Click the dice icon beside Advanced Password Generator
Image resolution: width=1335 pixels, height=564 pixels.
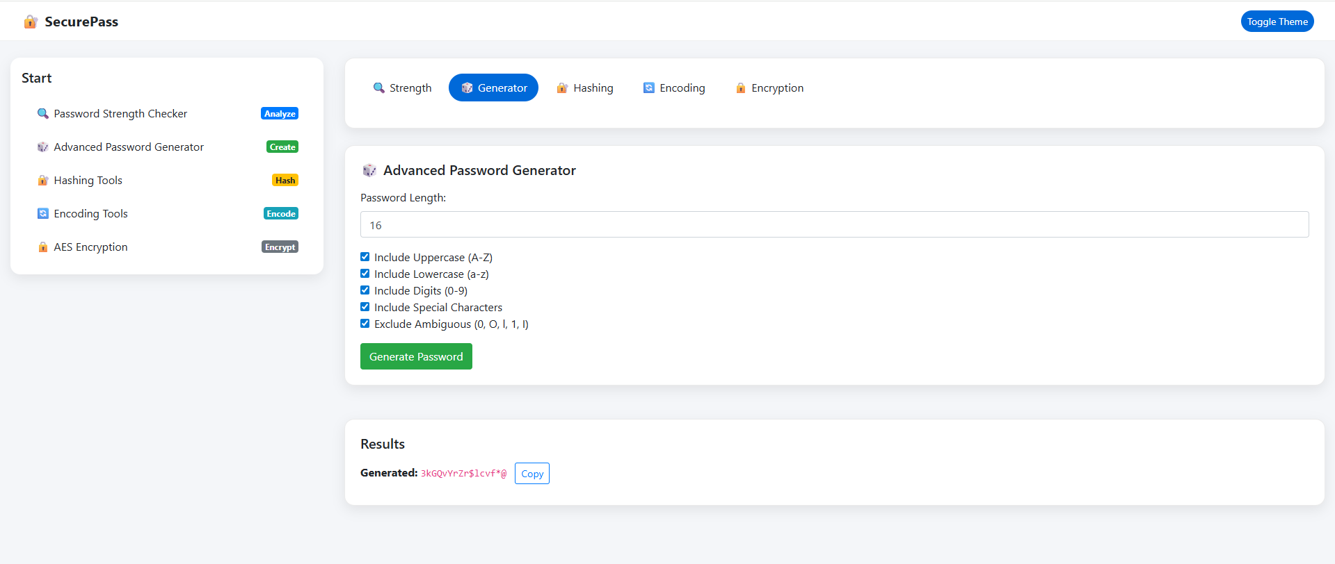(x=43, y=147)
